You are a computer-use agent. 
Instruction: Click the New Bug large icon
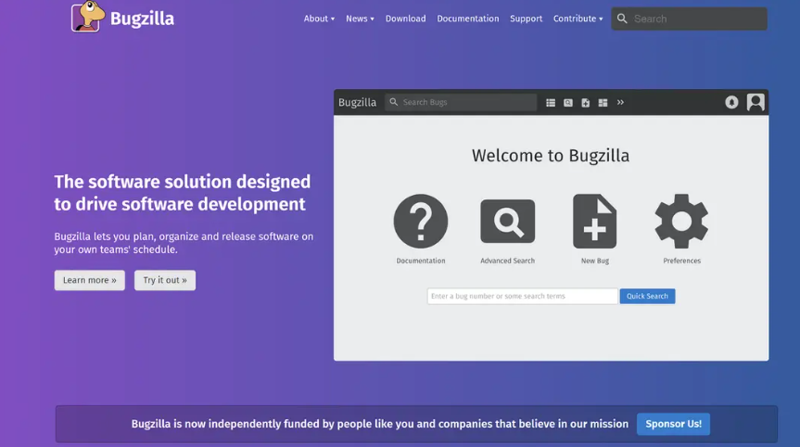coord(594,221)
